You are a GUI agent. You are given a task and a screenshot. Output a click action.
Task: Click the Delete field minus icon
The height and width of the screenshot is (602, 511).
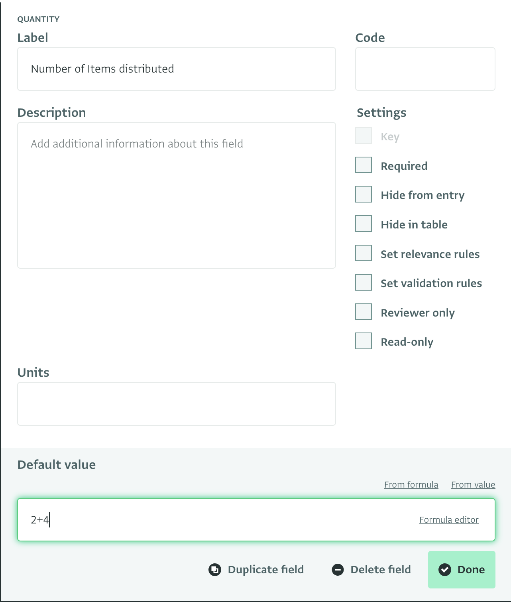[x=338, y=570]
